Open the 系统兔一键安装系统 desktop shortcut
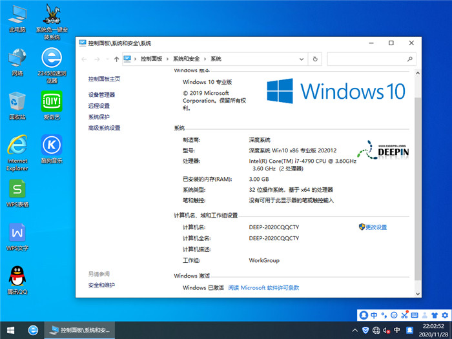The image size is (452, 339). [52, 21]
